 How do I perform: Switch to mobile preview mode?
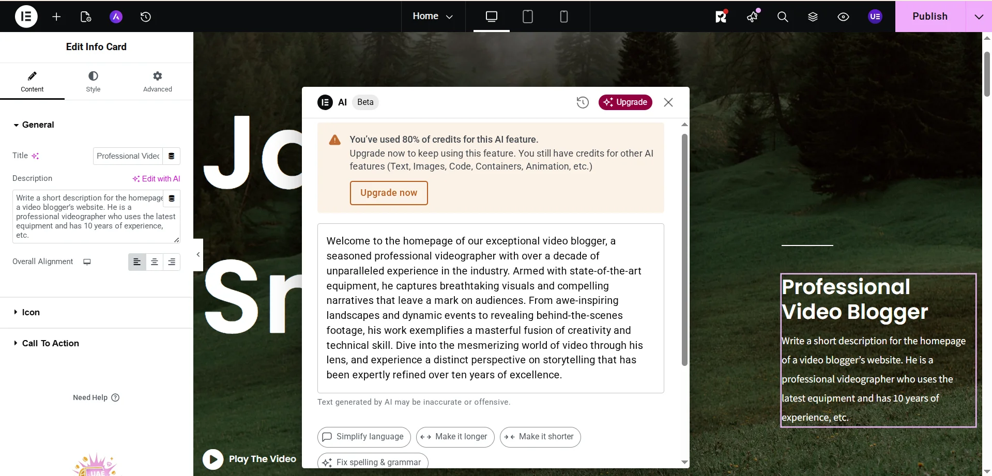[x=563, y=16]
